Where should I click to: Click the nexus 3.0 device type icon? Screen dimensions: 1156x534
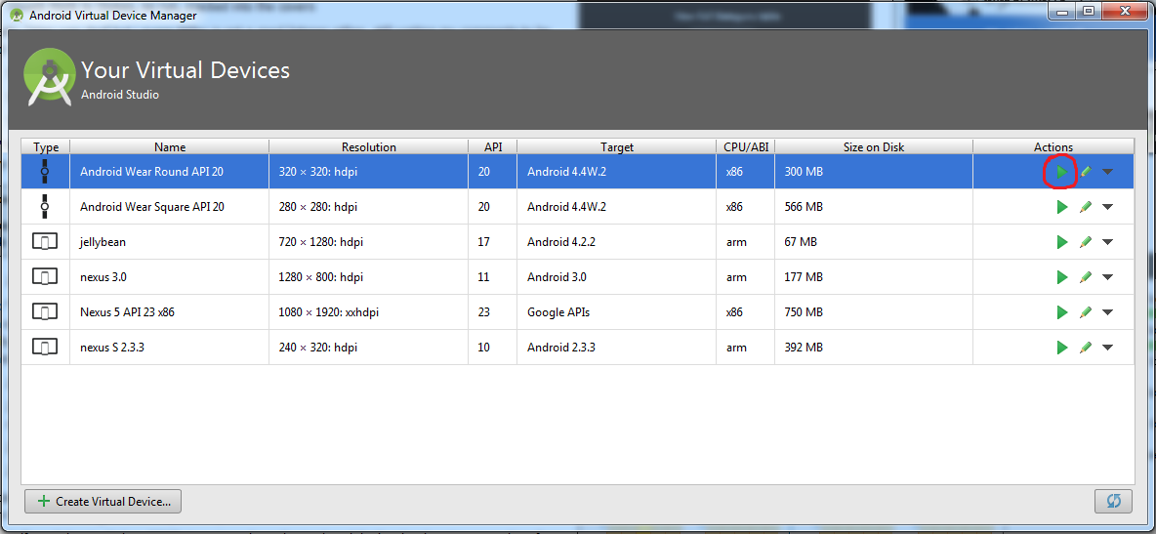tap(45, 277)
